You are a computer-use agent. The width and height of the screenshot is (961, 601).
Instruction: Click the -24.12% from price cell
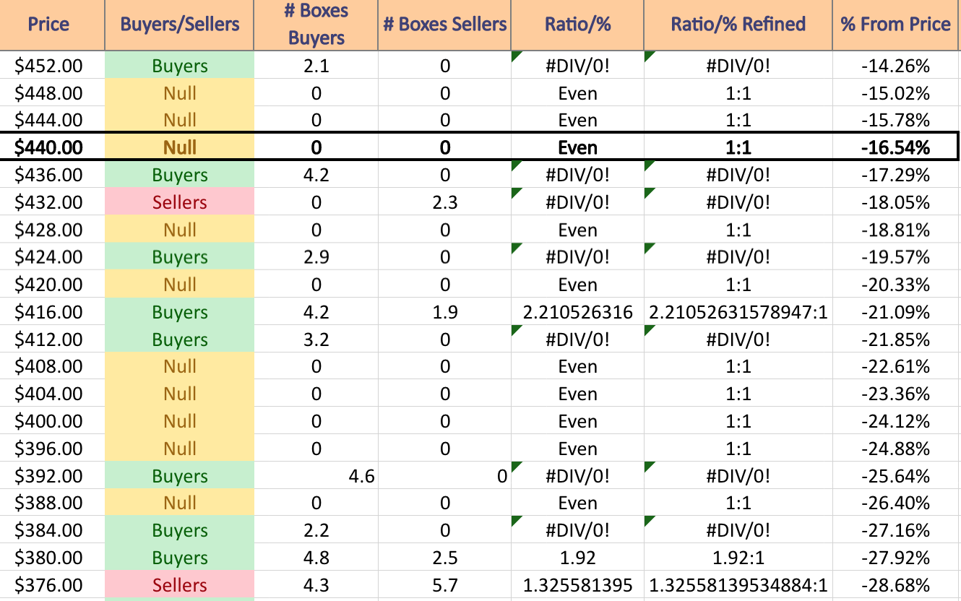[896, 421]
